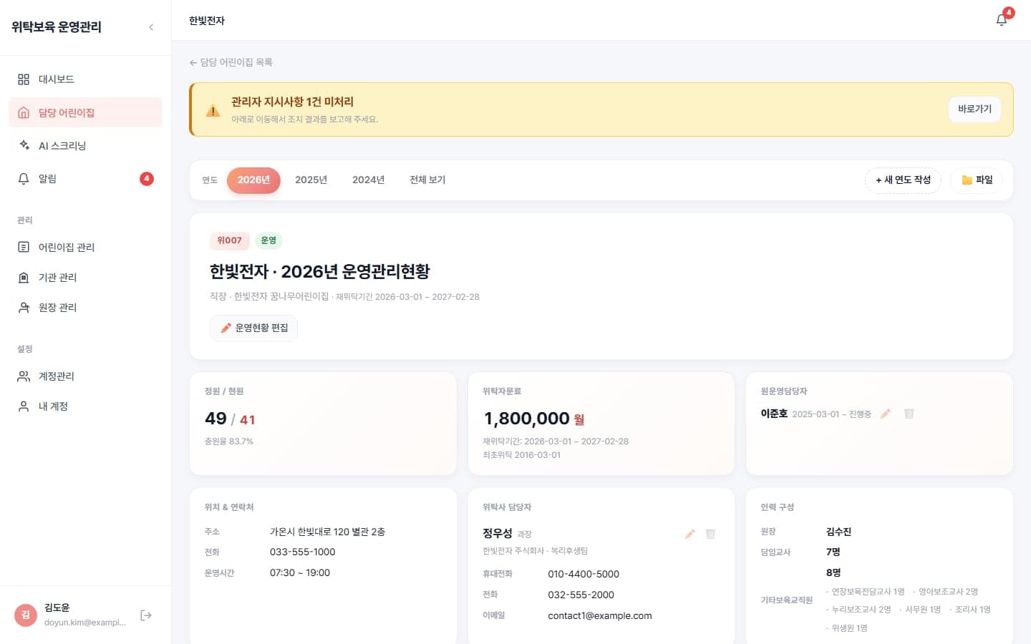Open 대시보드 from the sidebar
The width and height of the screenshot is (1031, 644).
[x=85, y=79]
